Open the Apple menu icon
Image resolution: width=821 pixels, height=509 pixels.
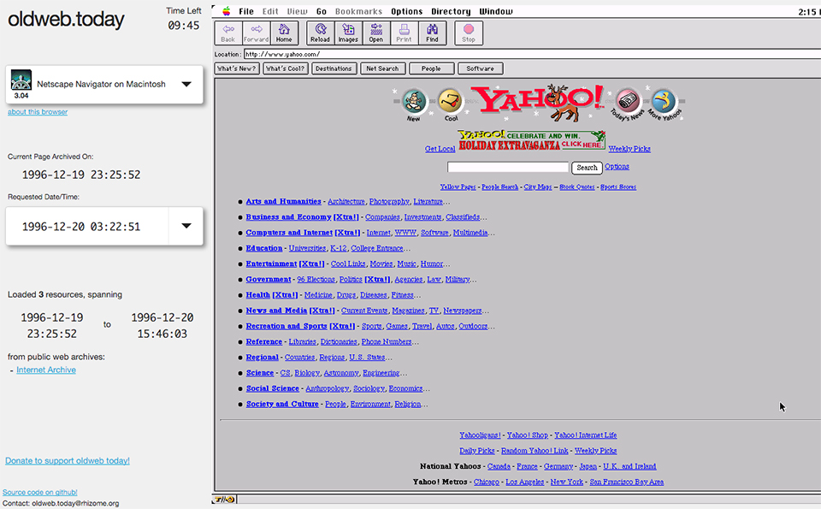pyautogui.click(x=227, y=11)
